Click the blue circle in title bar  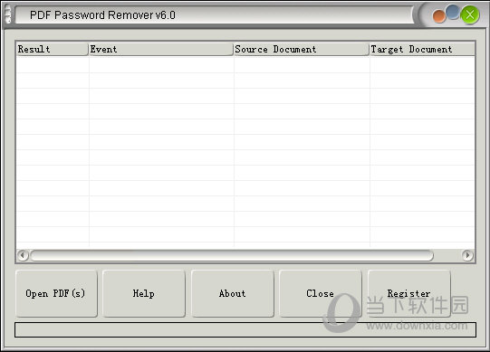(452, 12)
